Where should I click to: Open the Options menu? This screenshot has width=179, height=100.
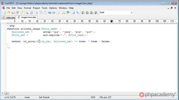[x=53, y=8]
